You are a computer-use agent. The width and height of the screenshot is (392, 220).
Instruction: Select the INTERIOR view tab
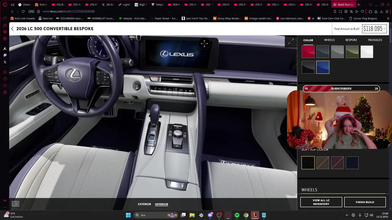(161, 204)
